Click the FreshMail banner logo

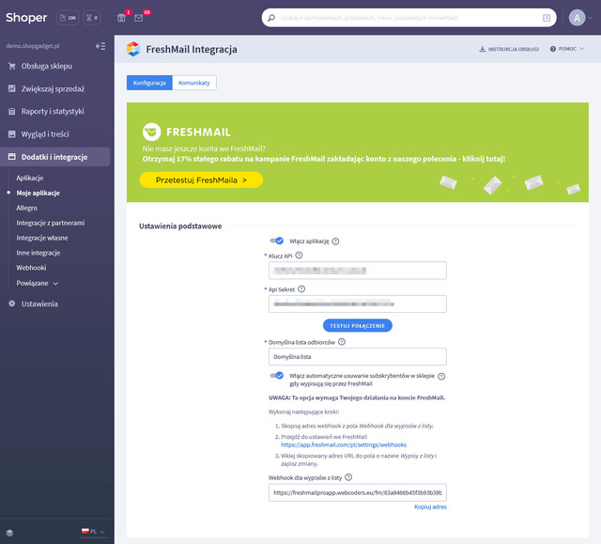[x=187, y=132]
